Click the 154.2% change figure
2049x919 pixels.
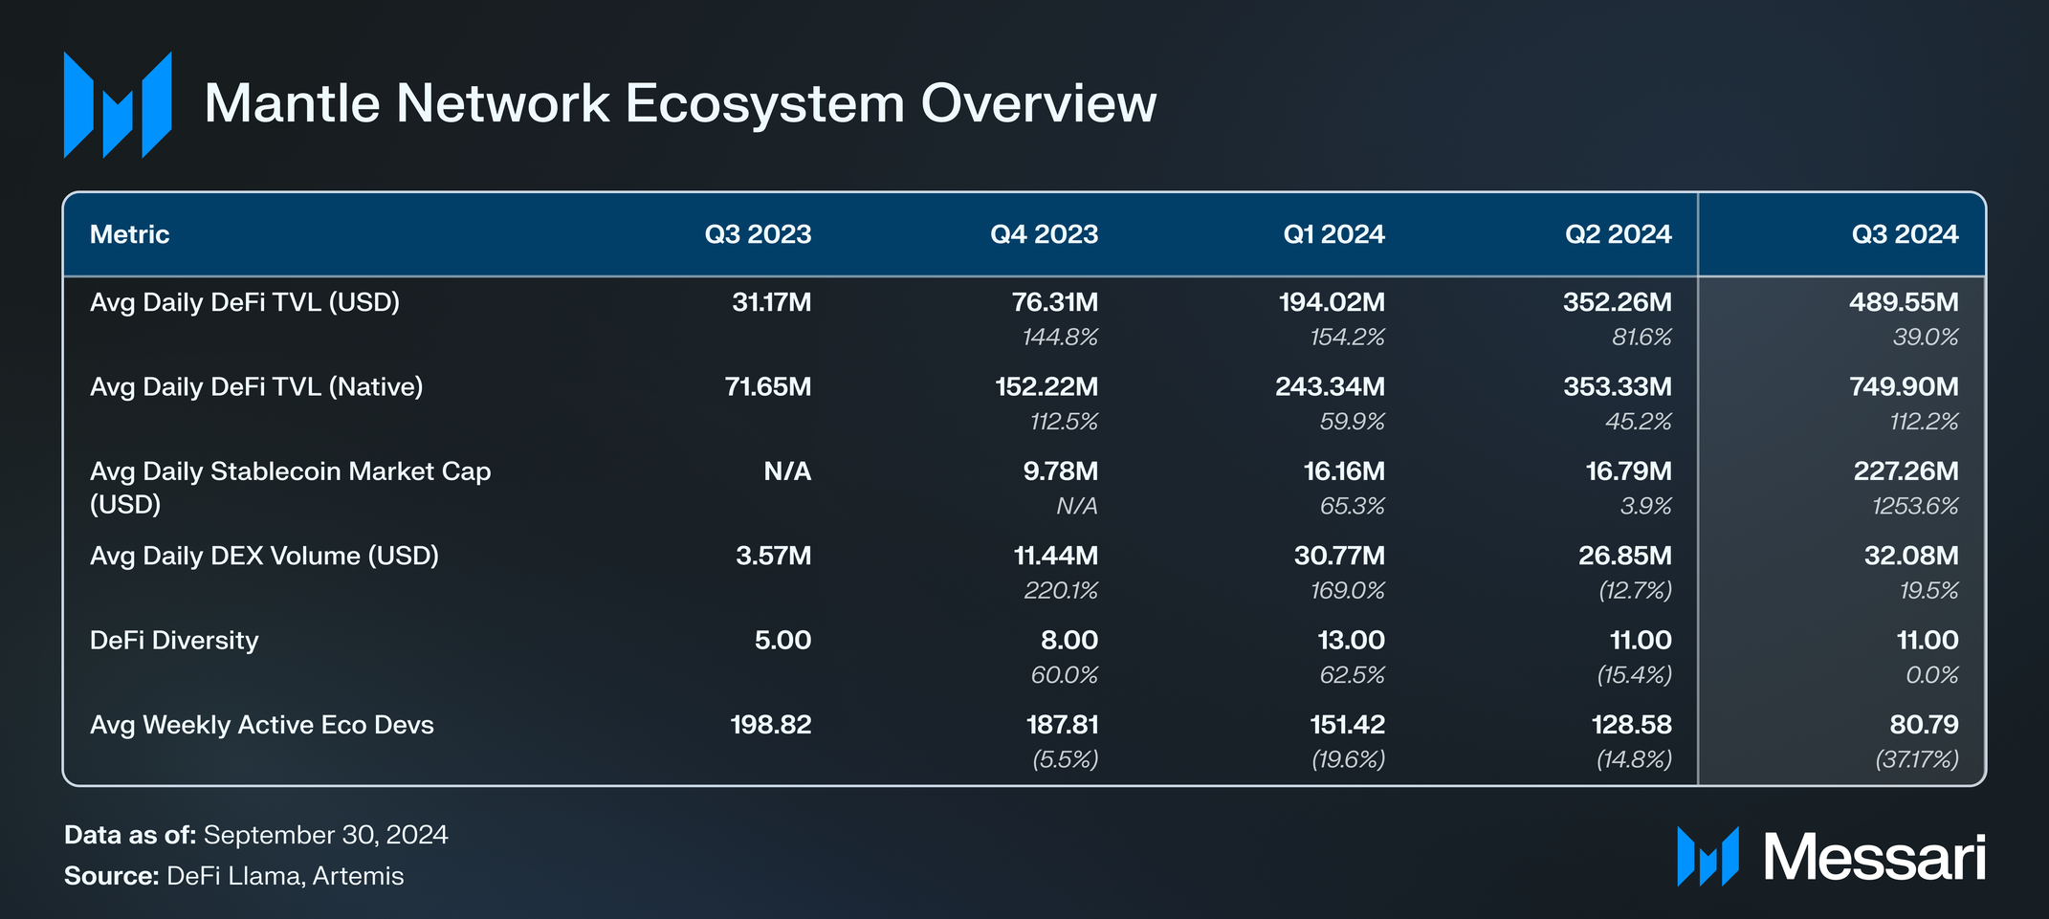(x=1347, y=337)
